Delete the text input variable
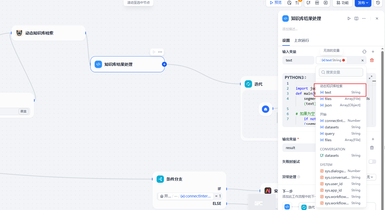Screen dimensions: 385x210 tap(372, 60)
